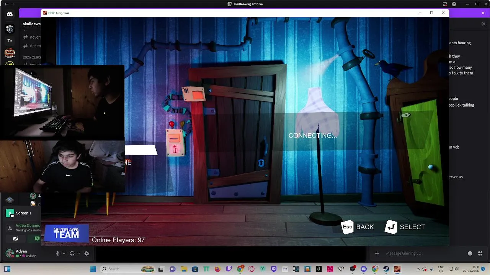Viewport: 490px width, 275px height.
Task: Click the Online Players: 97 text
Action: [x=118, y=240]
